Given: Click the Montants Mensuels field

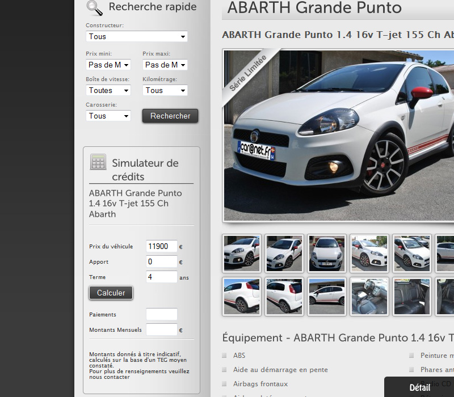Looking at the screenshot, I should 162,330.
